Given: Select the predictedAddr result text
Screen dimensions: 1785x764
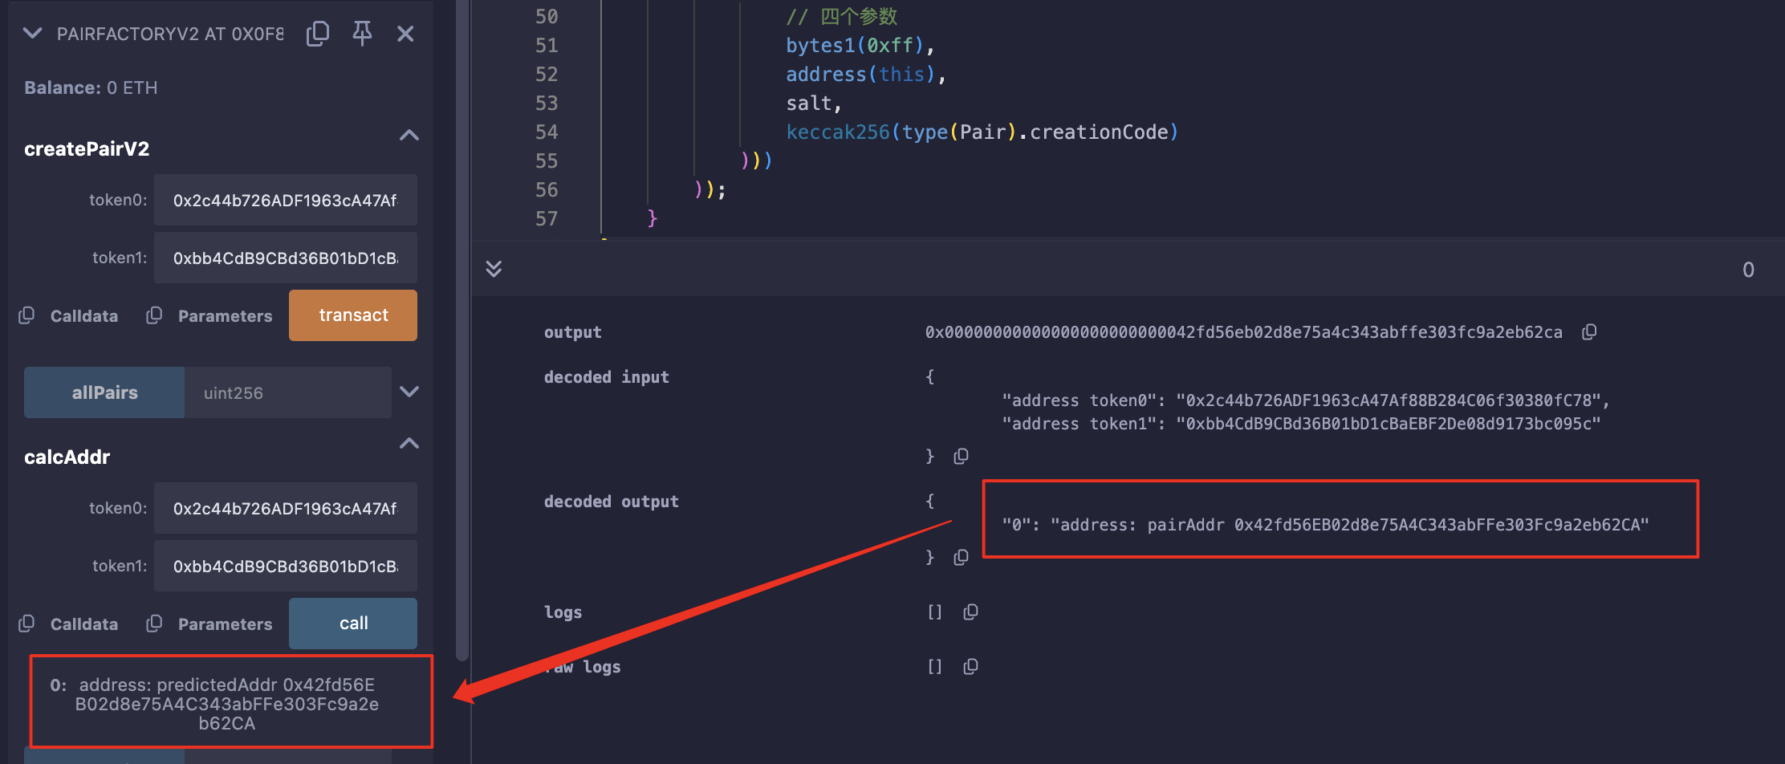Looking at the screenshot, I should coord(226,704).
